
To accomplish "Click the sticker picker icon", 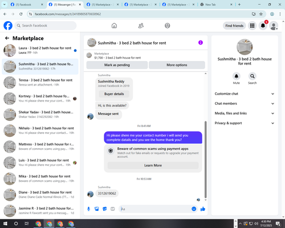I will click(105, 209).
